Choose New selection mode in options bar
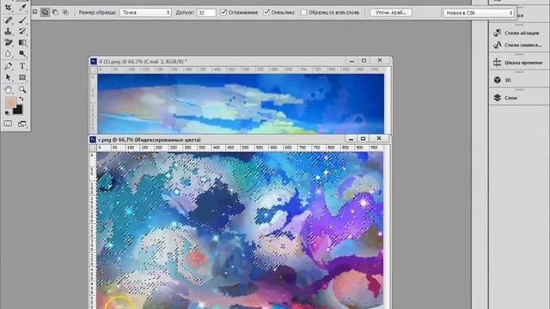Image resolution: width=550 pixels, height=309 pixels. coord(34,12)
